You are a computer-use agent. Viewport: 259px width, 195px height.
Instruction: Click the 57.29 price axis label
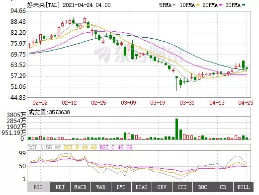[x=18, y=76]
